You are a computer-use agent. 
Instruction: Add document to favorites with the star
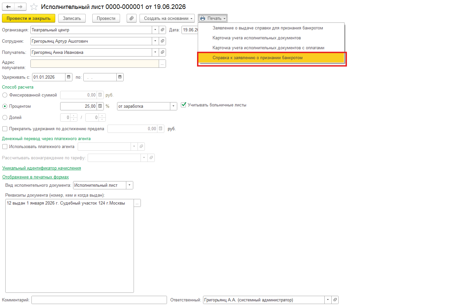tap(34, 7)
